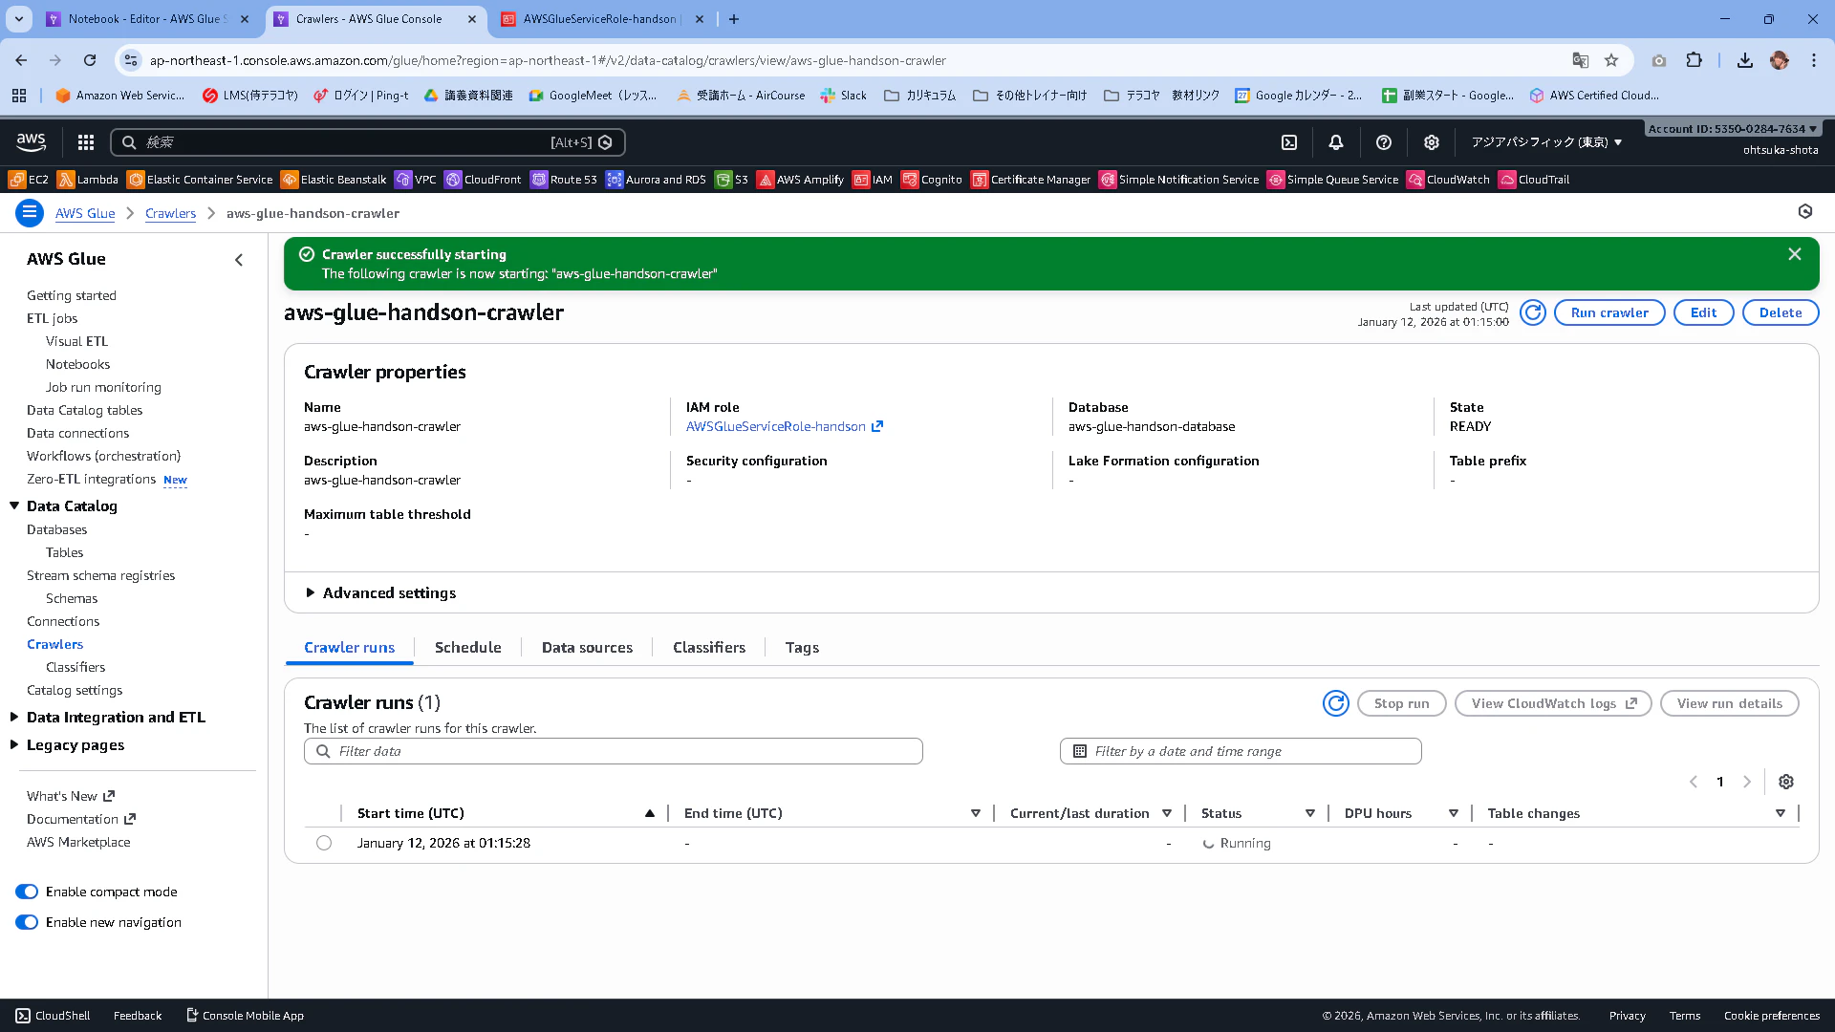Open the Tokyo region selector dropdown
This screenshot has height=1032, width=1835.
pos(1546,142)
